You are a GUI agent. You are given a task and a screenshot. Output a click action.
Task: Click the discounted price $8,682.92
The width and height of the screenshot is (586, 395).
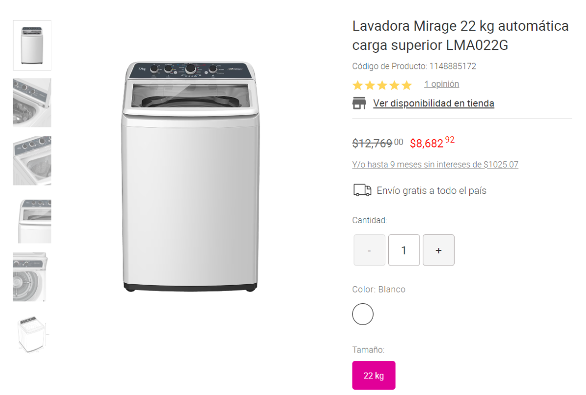coord(432,143)
